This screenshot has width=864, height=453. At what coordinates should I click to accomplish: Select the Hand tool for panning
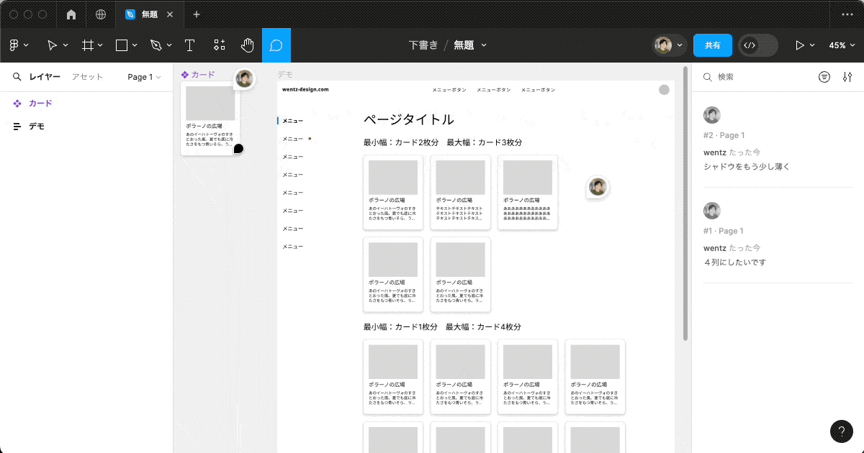pyautogui.click(x=247, y=45)
